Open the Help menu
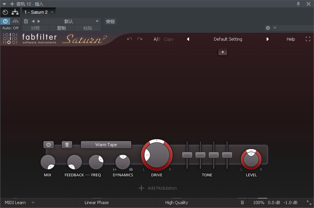Viewport: 314px width, 208px height. click(291, 39)
